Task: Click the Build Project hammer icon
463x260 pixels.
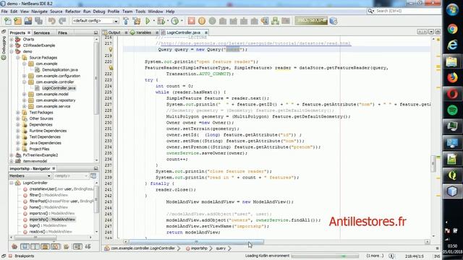Action: (126, 21)
